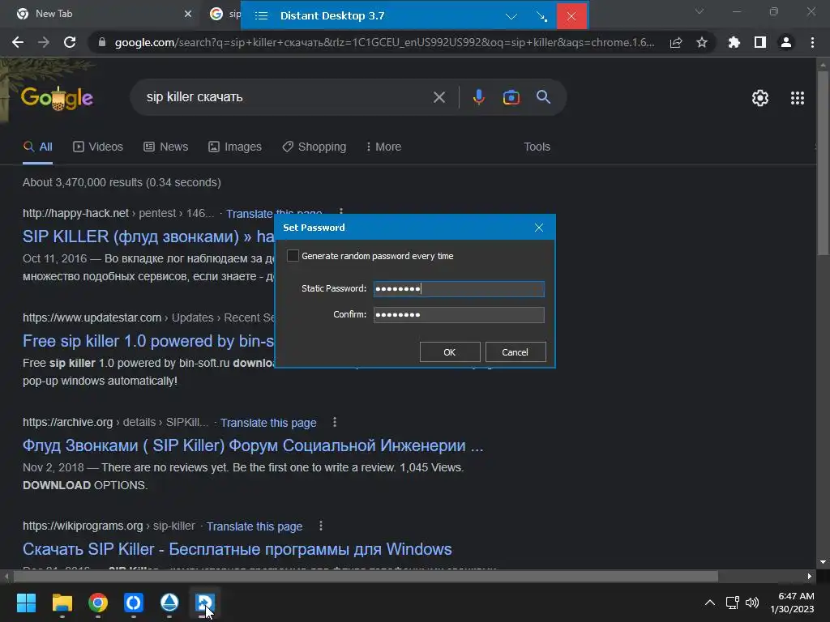The image size is (830, 622).
Task: Switch to Videos results
Action: 98,147
